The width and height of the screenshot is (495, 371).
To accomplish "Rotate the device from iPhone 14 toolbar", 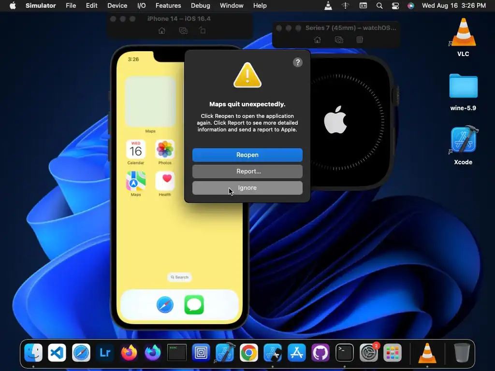I will pyautogui.click(x=203, y=30).
